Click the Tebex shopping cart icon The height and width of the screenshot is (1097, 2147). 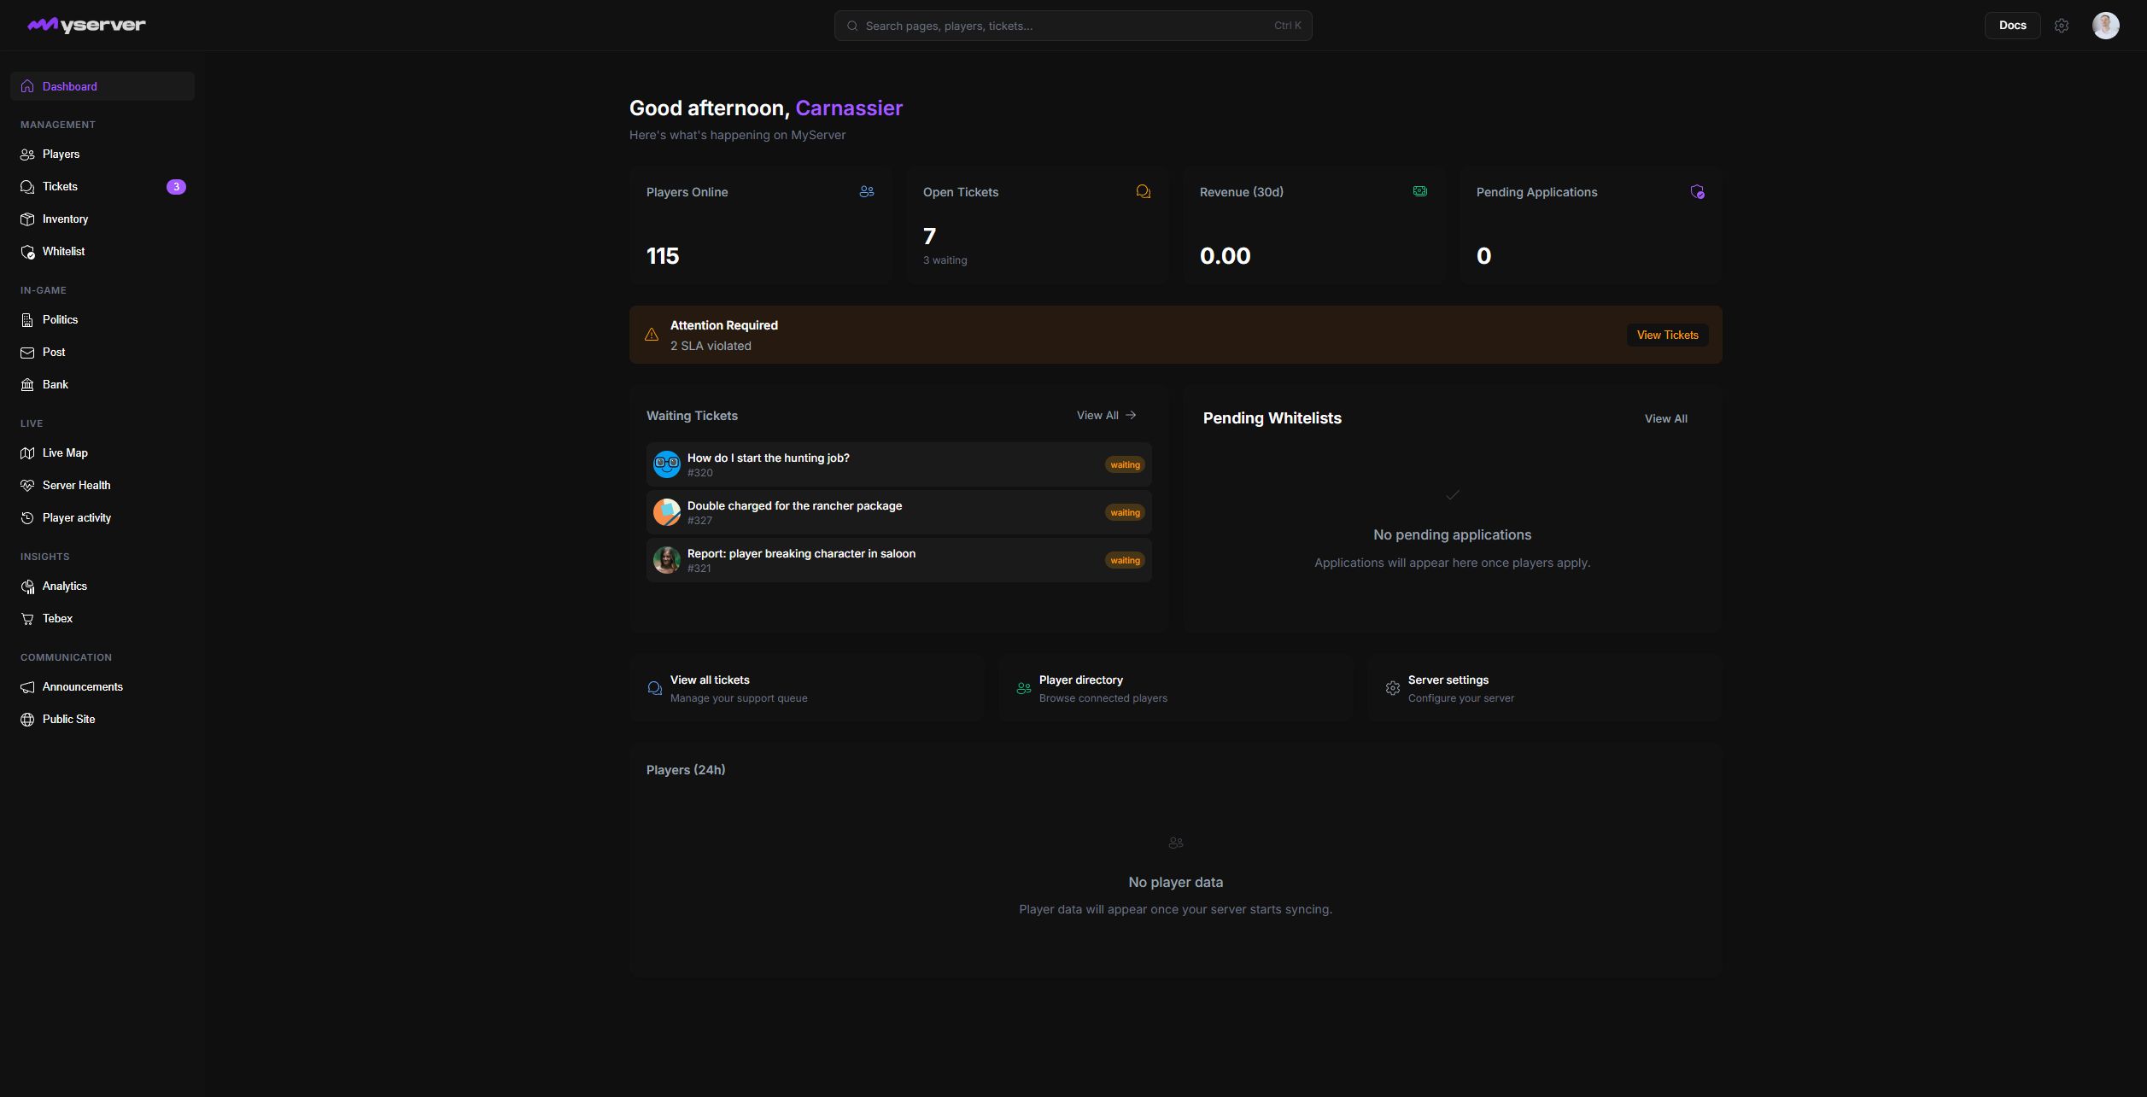point(27,619)
